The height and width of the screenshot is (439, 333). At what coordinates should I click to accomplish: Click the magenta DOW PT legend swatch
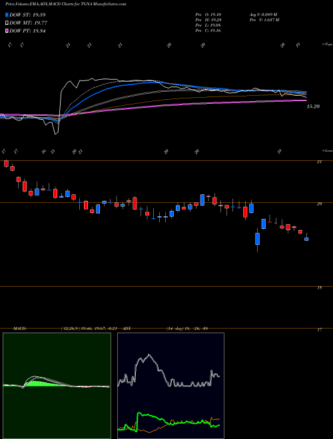coord(7,31)
